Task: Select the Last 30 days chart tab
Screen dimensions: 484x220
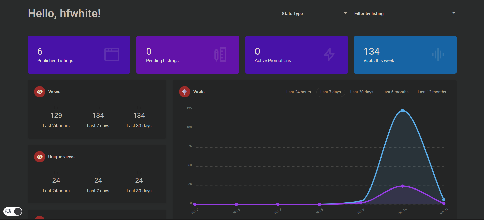Action: coord(361,92)
